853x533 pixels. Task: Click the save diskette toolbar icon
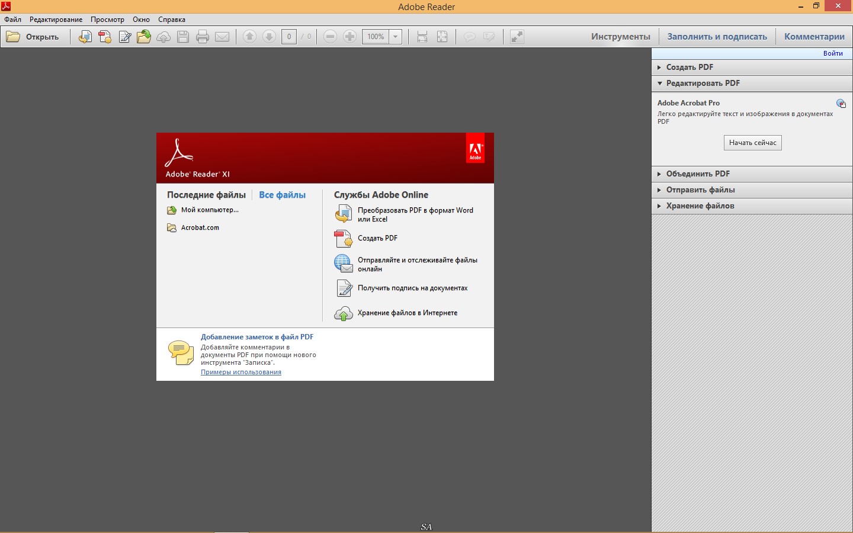[183, 37]
